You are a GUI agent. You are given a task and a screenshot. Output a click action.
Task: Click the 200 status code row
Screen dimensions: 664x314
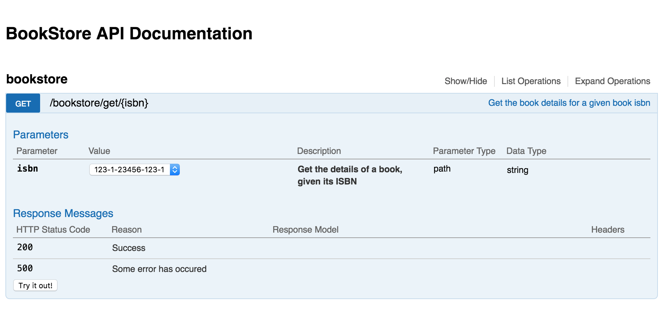[332, 248]
